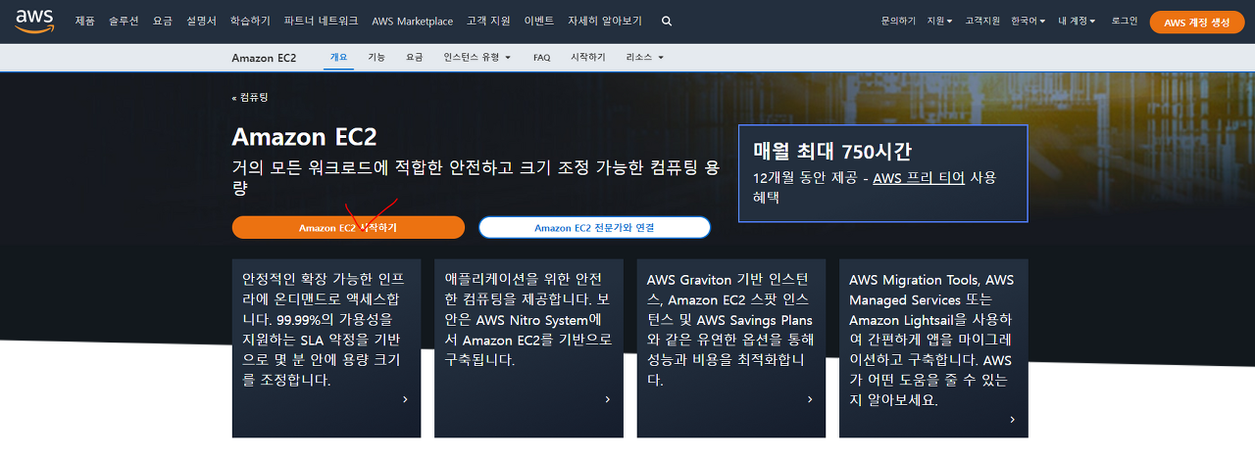Open the AWS Graviton 기반 인스턴스 card text
1255x456 pixels.
click(x=729, y=330)
